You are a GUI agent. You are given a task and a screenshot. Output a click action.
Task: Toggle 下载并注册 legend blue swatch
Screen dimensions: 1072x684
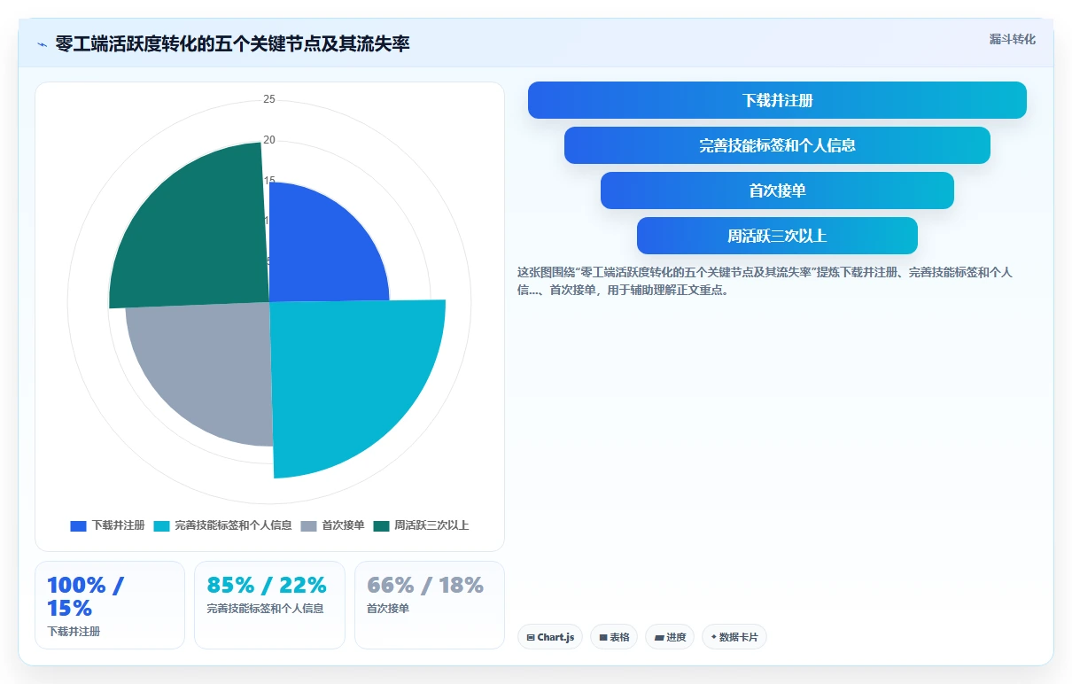(78, 525)
